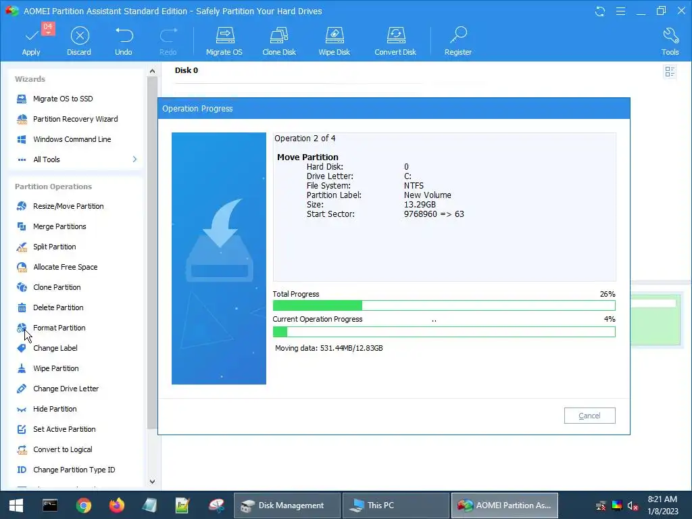Click the green partition block on disk map
Image resolution: width=692 pixels, height=519 pixels.
(x=656, y=320)
